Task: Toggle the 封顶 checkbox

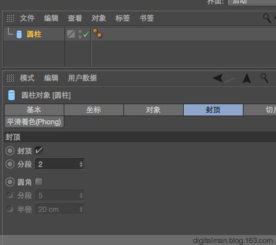Action: pyautogui.click(x=38, y=151)
